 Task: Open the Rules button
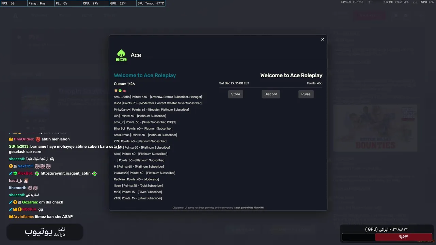point(306,94)
